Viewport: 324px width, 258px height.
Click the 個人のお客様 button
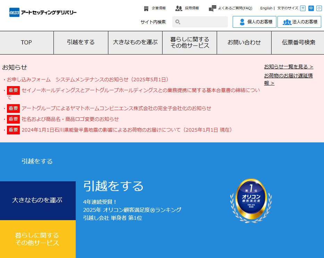pyautogui.click(x=254, y=22)
